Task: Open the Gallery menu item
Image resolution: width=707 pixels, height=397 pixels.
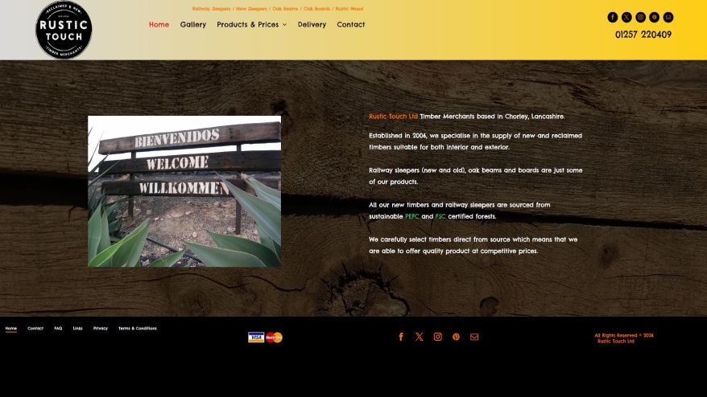Action: pos(193,24)
